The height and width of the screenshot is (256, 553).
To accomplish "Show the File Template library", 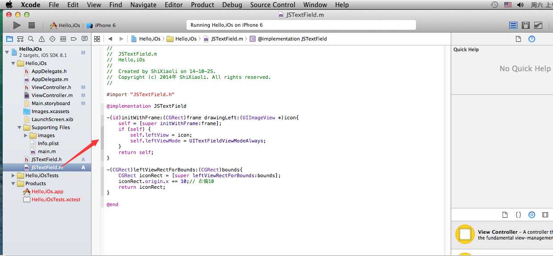I will coord(505,215).
